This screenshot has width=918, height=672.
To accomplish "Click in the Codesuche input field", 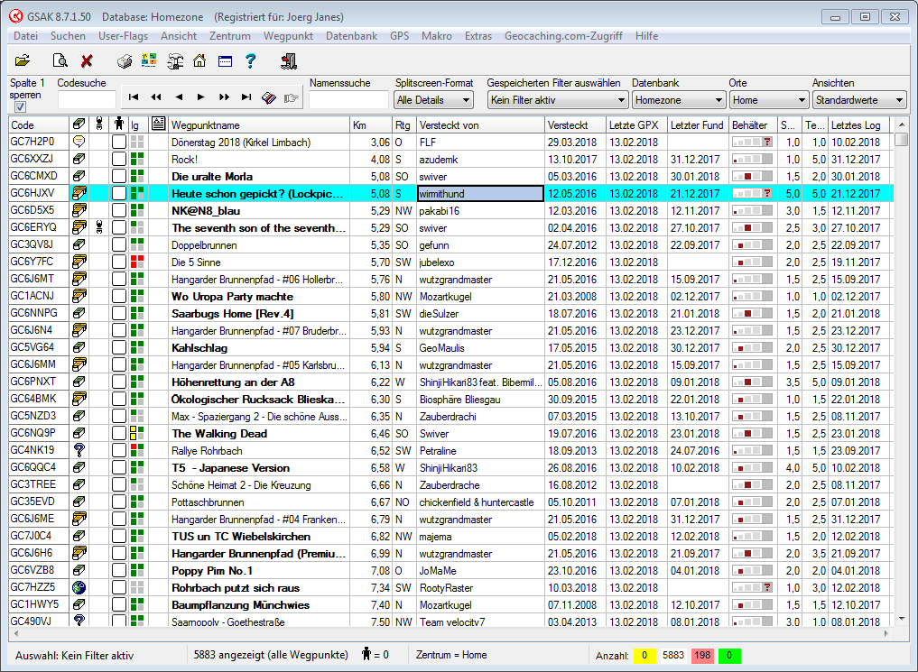I will click(x=87, y=100).
